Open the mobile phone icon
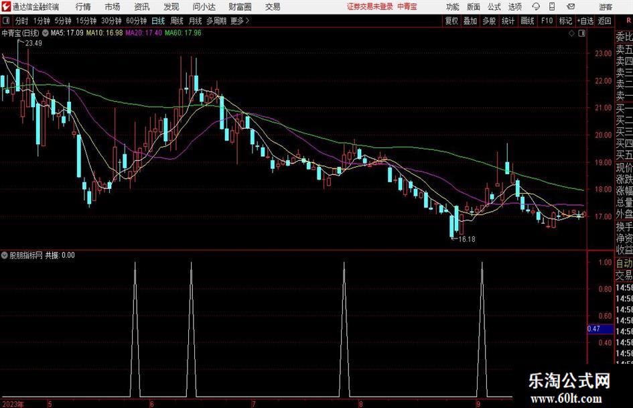Screen dimensions: 633x408 552,7
